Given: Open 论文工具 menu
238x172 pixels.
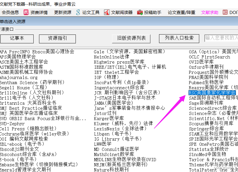Looking at the screenshot, I should (91, 12).
